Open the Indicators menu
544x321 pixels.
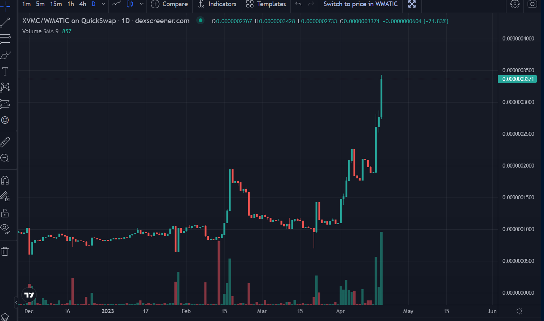[217, 4]
